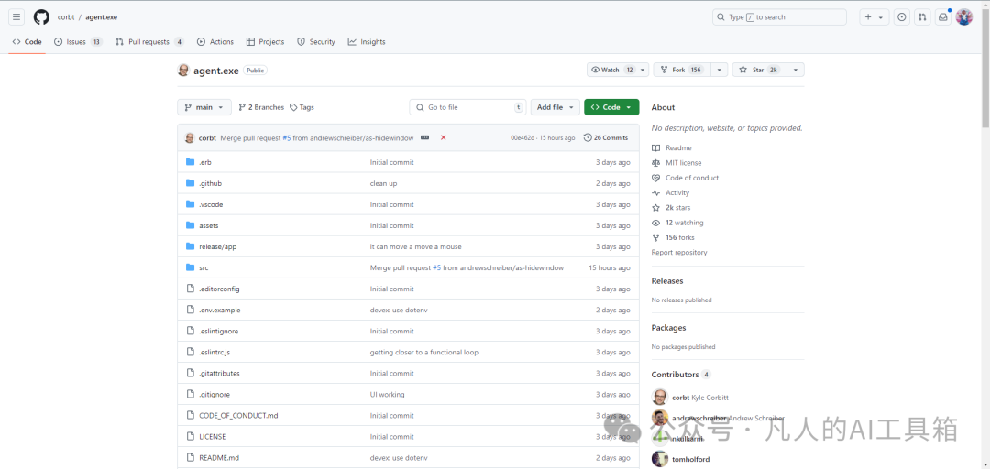The image size is (990, 469).
Task: Focus the Go to file field
Action: click(467, 107)
